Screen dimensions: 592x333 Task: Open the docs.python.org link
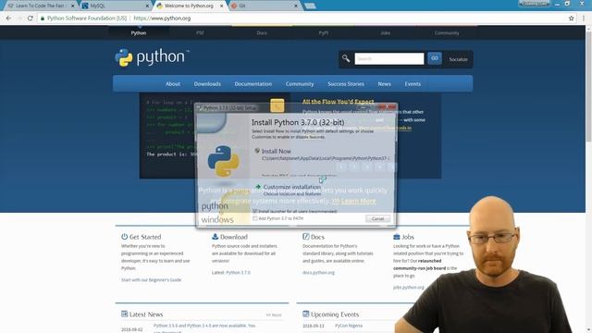pyautogui.click(x=318, y=272)
